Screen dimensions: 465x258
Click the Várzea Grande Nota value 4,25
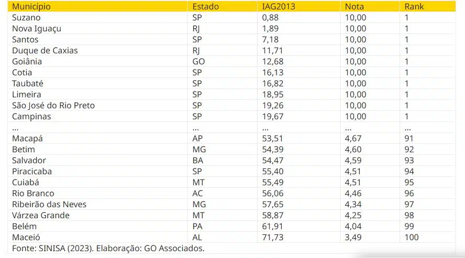(x=353, y=215)
